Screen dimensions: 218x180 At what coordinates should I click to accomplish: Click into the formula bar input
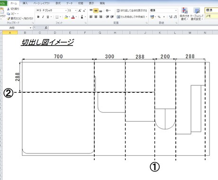[x=133, y=28]
